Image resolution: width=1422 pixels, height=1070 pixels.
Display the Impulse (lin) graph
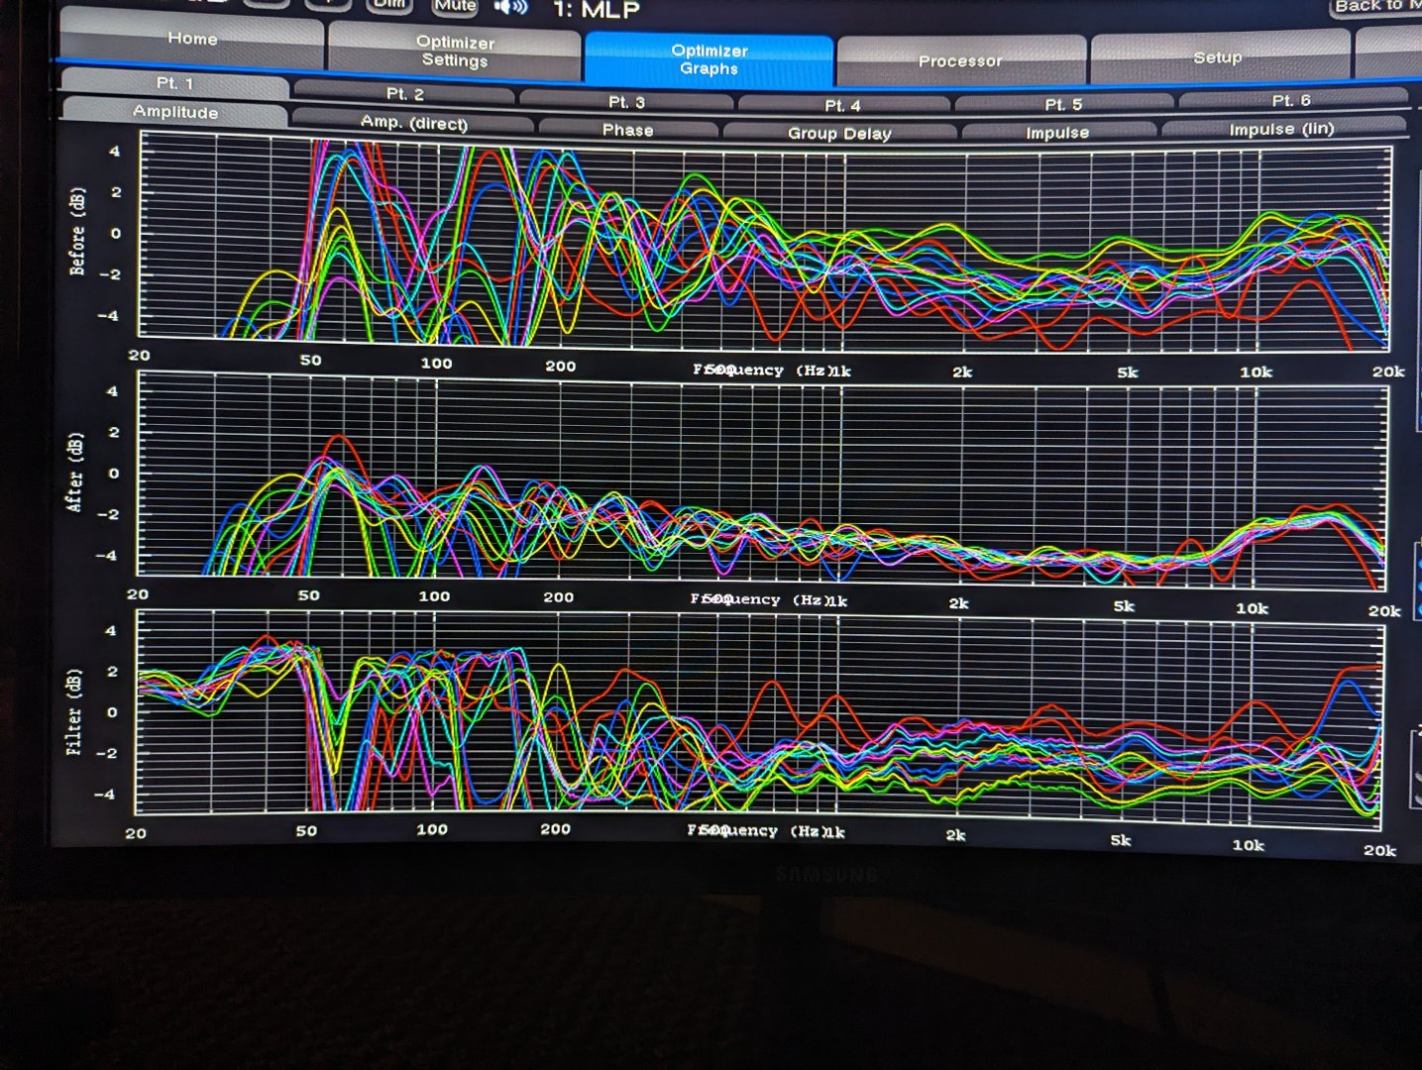pyautogui.click(x=1280, y=130)
